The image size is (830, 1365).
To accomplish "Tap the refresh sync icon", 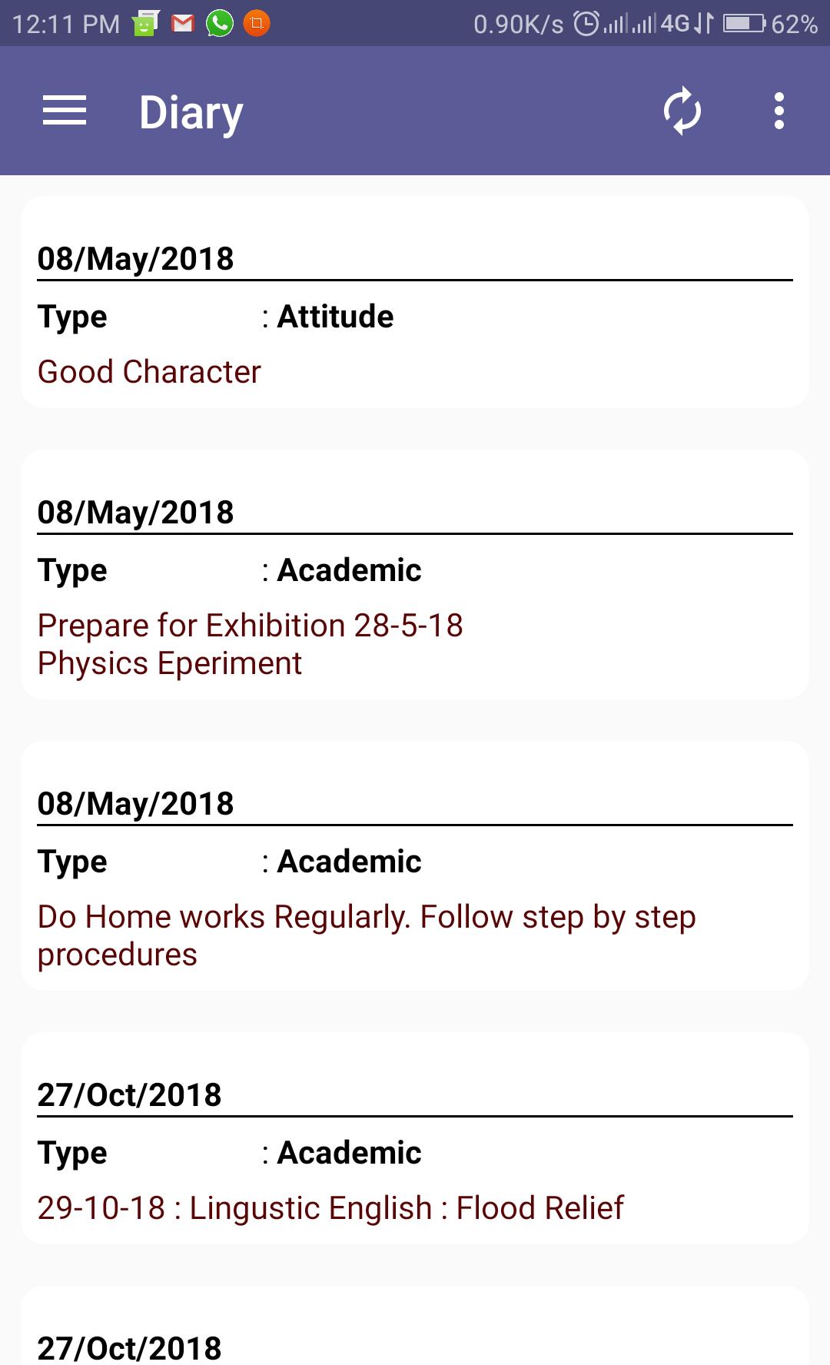I will (682, 111).
